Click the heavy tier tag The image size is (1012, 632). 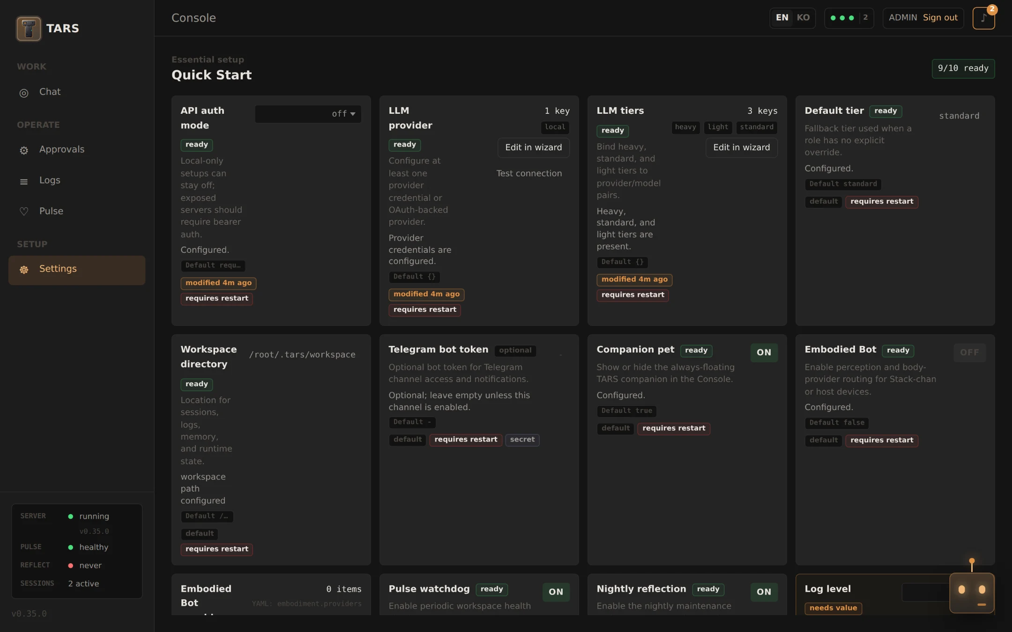685,127
